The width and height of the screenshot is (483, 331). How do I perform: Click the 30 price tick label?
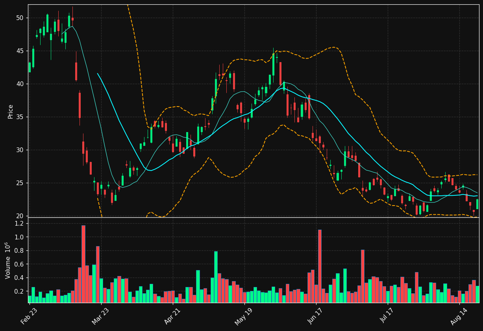coord(20,150)
